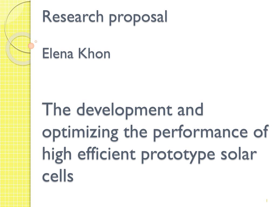Screen dimensions: 276x207
Task: Click the word "efficient" in the title
Action: [x=107, y=153]
